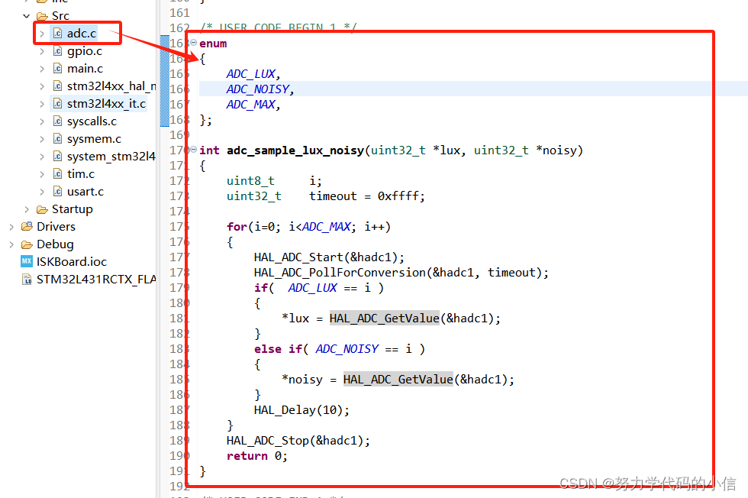
Task: Select stm32l4xx_it.c in Project Explorer
Action: pyautogui.click(x=107, y=103)
